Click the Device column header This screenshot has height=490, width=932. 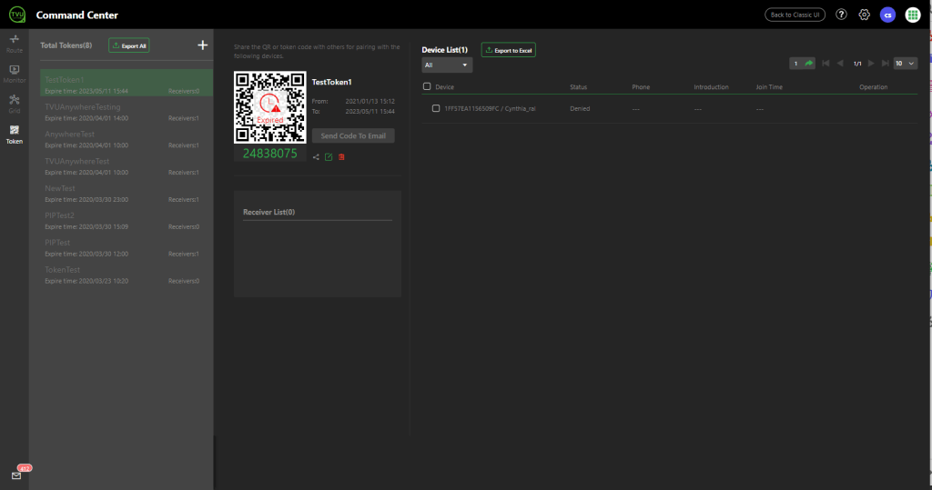click(x=444, y=86)
